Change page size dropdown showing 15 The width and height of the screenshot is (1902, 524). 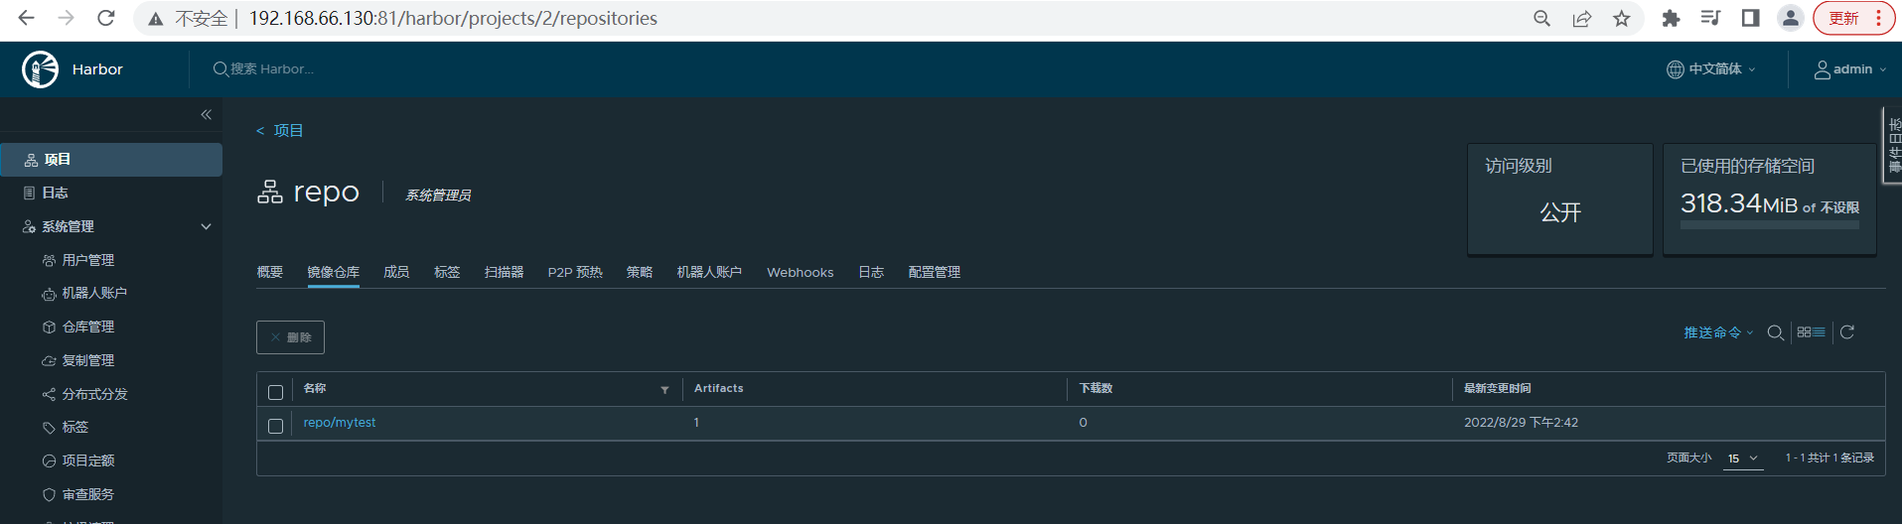point(1743,458)
